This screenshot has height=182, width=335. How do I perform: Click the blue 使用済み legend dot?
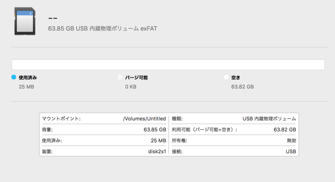tap(14, 77)
